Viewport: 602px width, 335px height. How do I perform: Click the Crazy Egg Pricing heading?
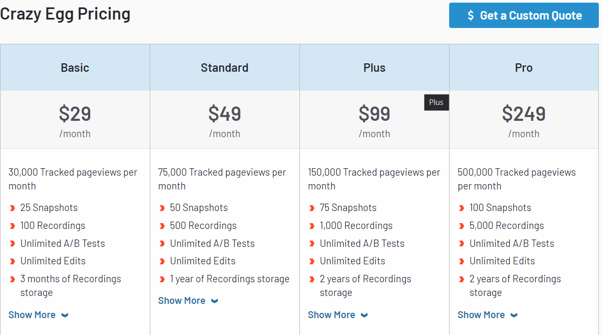(x=65, y=14)
